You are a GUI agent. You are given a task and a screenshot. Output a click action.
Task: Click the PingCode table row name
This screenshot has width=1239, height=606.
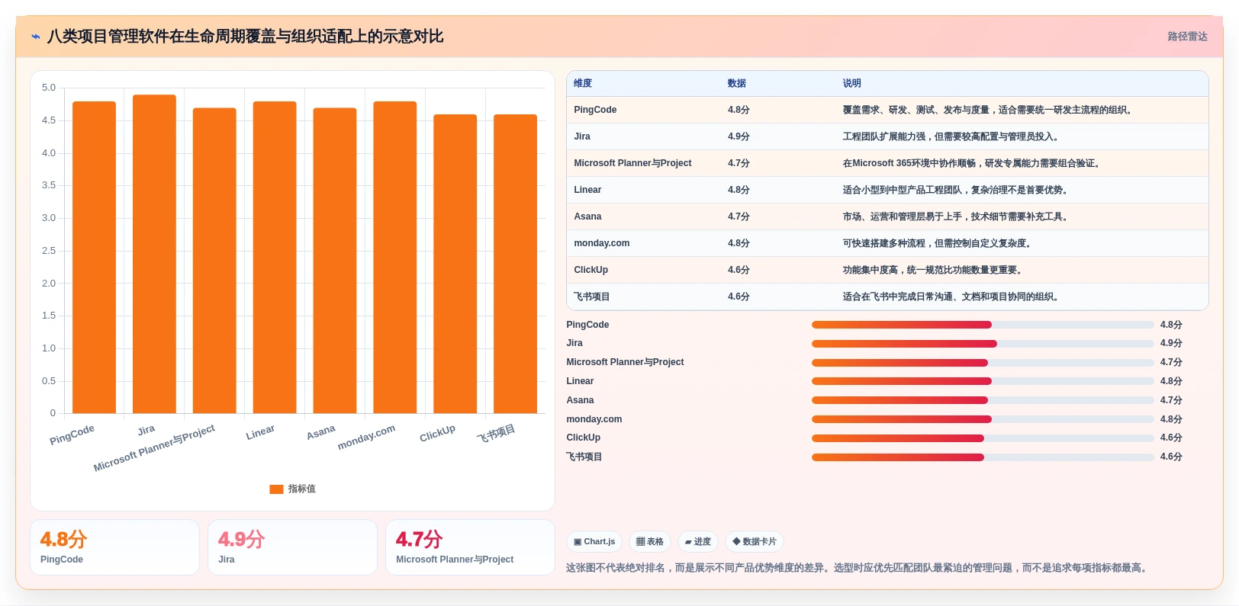[595, 110]
